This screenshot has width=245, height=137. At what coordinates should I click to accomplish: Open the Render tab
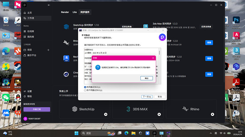coord(65,12)
